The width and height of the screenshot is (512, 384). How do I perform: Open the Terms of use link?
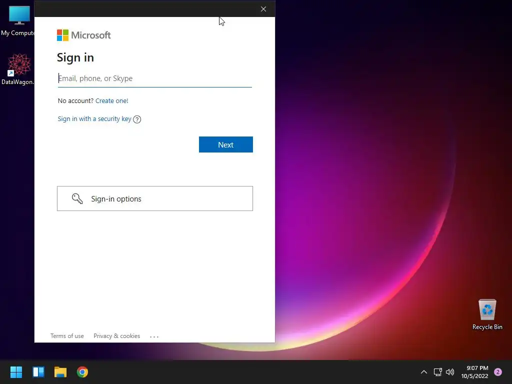point(67,336)
